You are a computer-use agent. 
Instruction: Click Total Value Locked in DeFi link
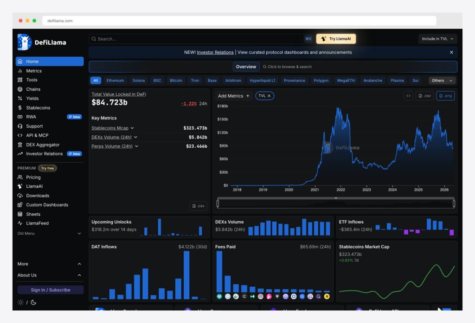[119, 94]
